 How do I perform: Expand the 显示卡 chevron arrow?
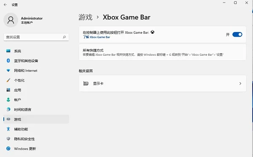pyautogui.click(x=240, y=84)
